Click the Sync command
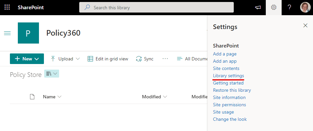This screenshot has width=313, height=131. pyautogui.click(x=145, y=59)
